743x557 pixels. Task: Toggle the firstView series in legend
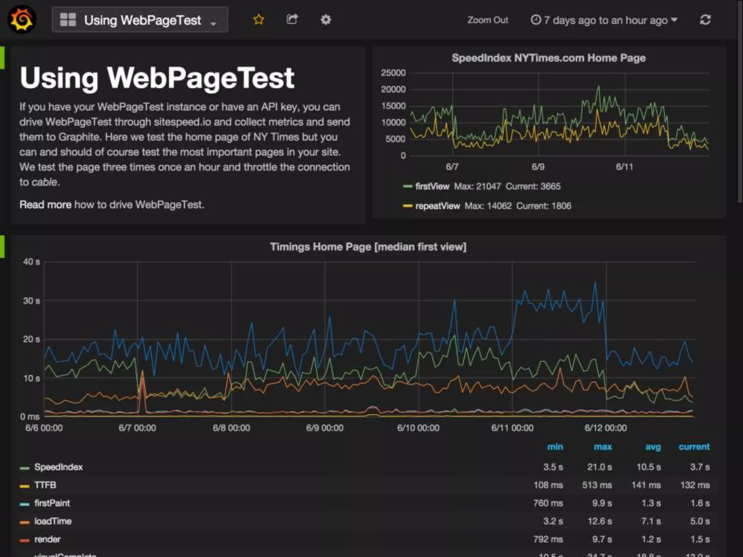pyautogui.click(x=432, y=186)
